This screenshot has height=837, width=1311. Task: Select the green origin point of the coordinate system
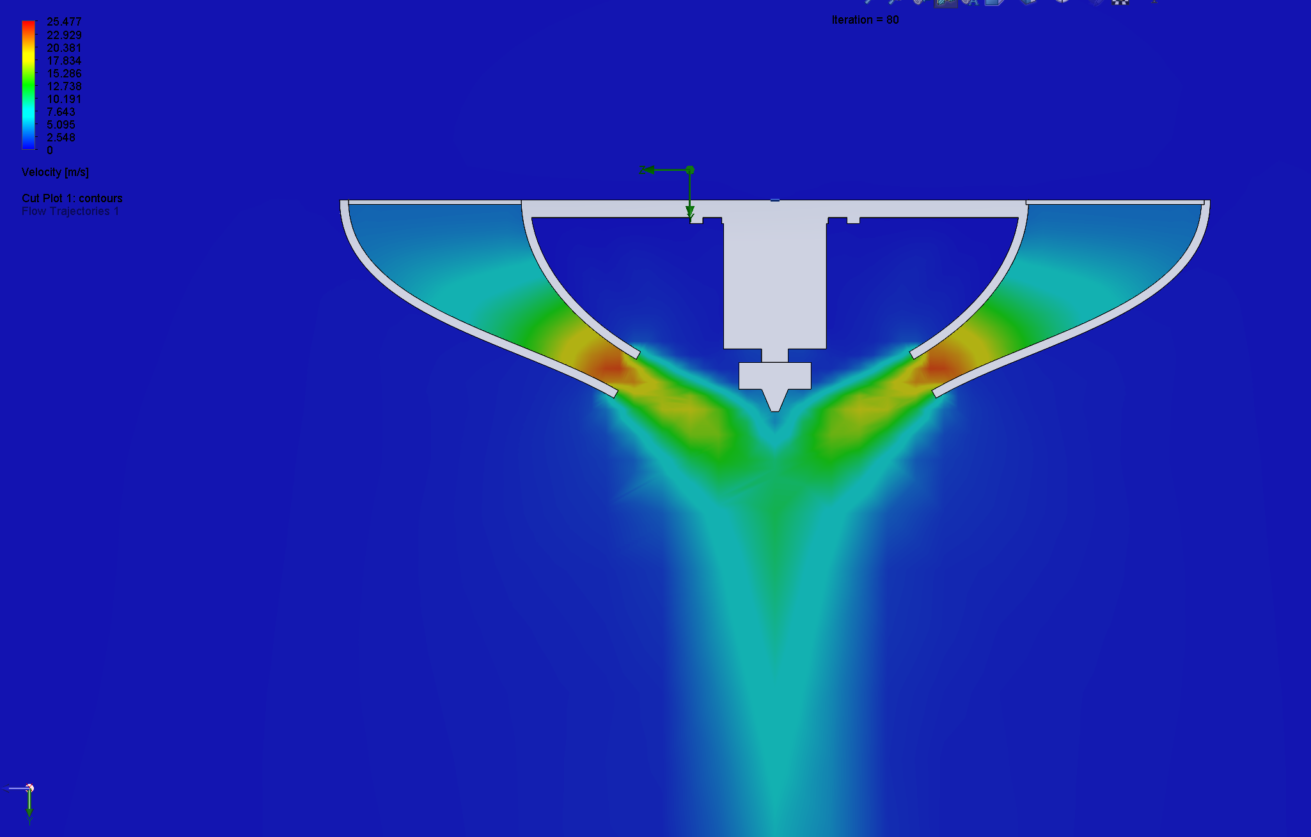pyautogui.click(x=689, y=170)
